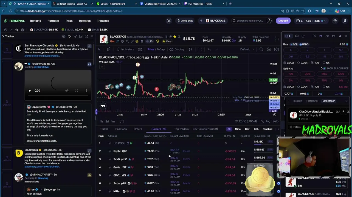Screen dimensions: 352x197
Task: Open wallet tracker scan icon in top bar
Action: pos(169,21)
